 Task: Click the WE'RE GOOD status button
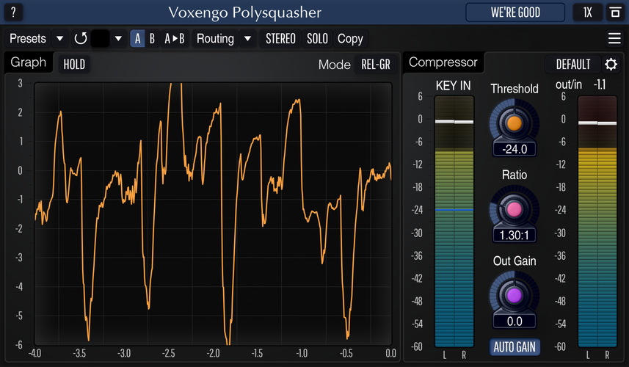(515, 12)
